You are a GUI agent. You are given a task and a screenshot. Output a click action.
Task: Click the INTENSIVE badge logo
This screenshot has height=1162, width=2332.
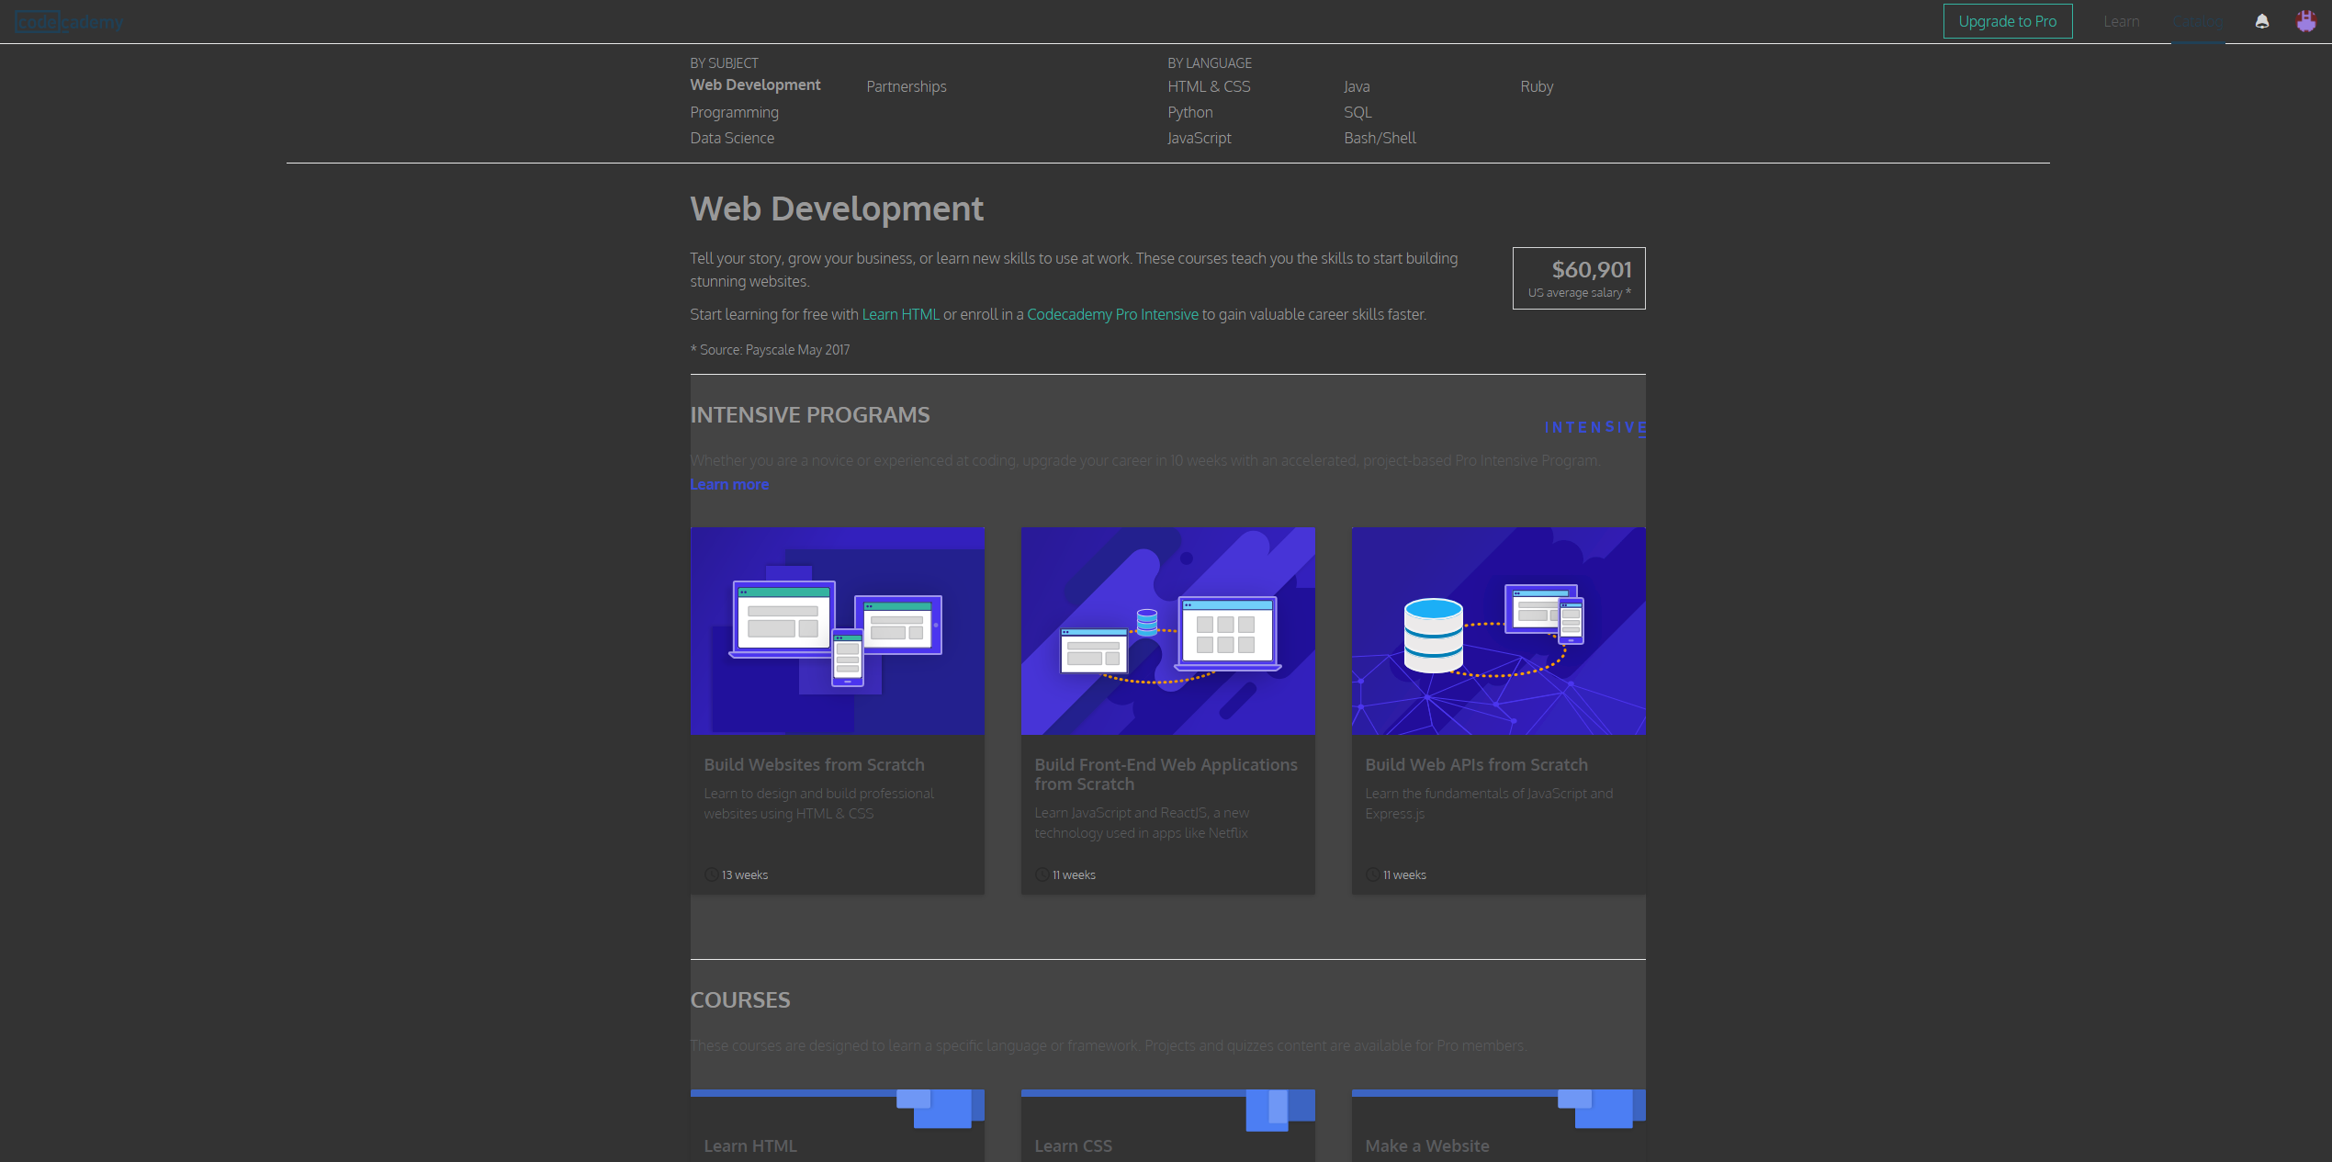(1594, 427)
